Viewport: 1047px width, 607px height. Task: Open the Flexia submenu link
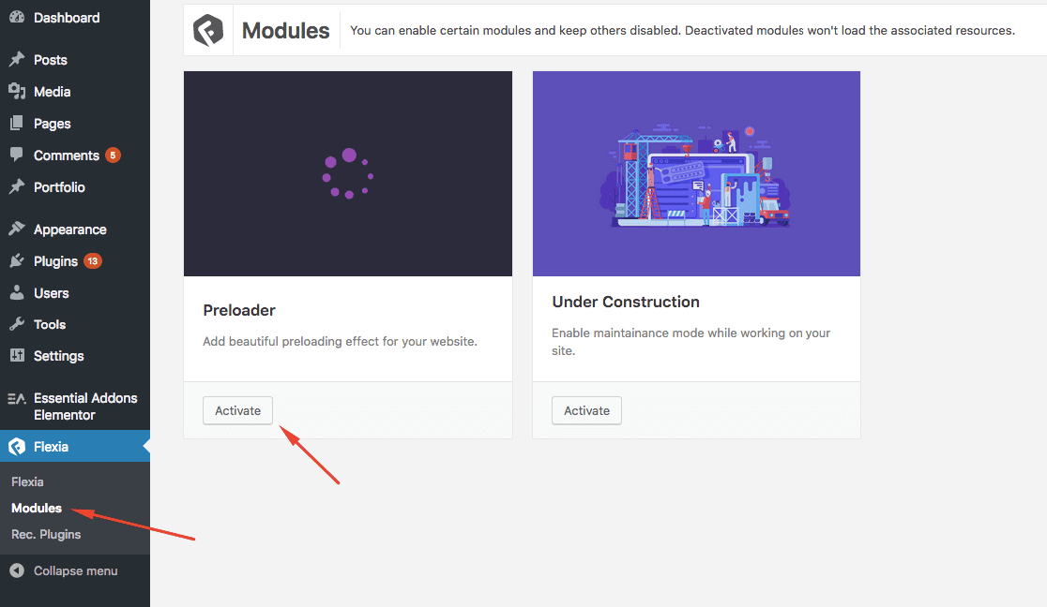[x=27, y=481]
